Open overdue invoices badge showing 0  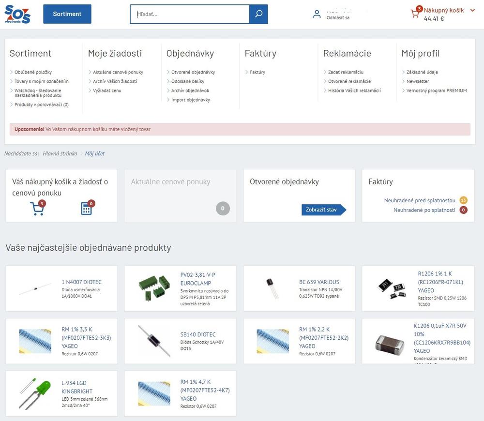[x=463, y=210]
